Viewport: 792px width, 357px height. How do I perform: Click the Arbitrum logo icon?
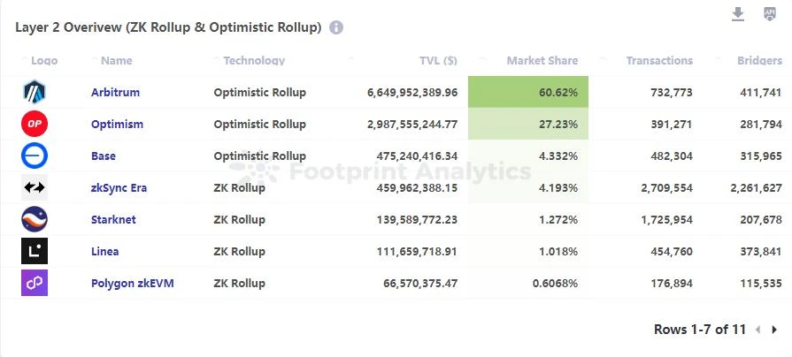click(x=35, y=92)
